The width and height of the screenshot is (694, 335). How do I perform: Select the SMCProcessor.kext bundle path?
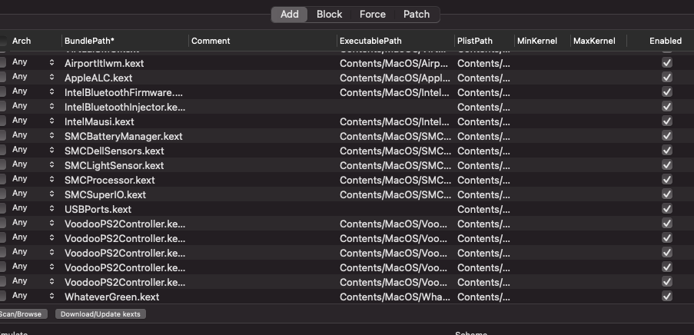pos(110,180)
